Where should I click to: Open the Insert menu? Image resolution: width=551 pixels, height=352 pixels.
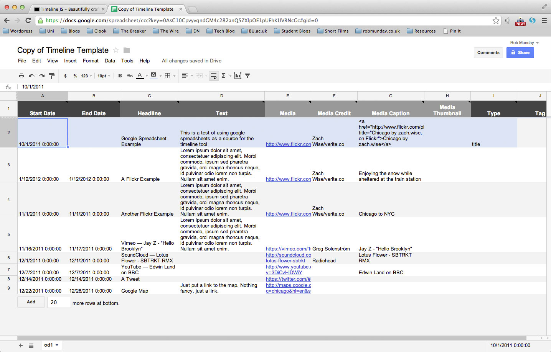coord(70,61)
